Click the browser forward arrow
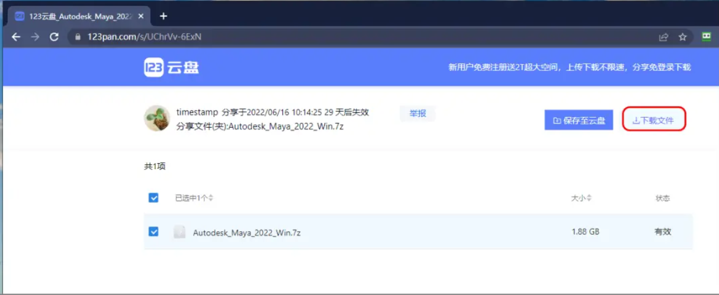The image size is (719, 295). pos(35,37)
